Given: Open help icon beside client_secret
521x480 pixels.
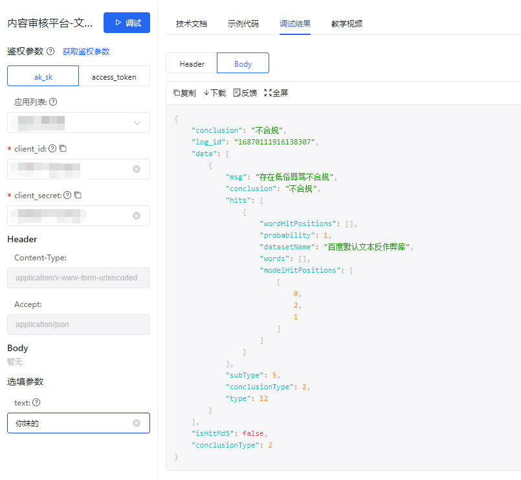Looking at the screenshot, I should (67, 195).
